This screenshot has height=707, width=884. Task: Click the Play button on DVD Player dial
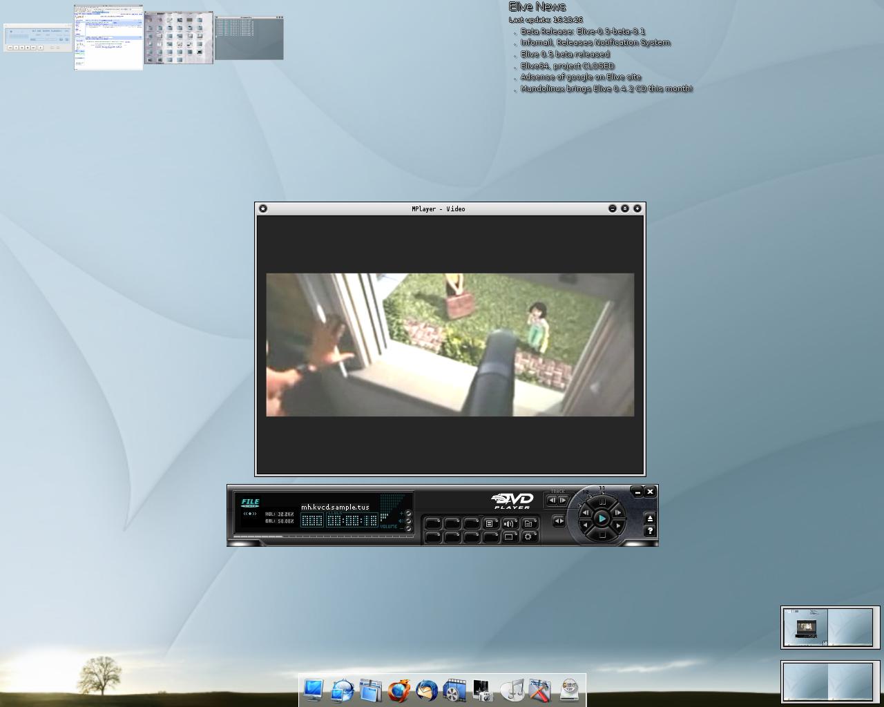tap(602, 519)
